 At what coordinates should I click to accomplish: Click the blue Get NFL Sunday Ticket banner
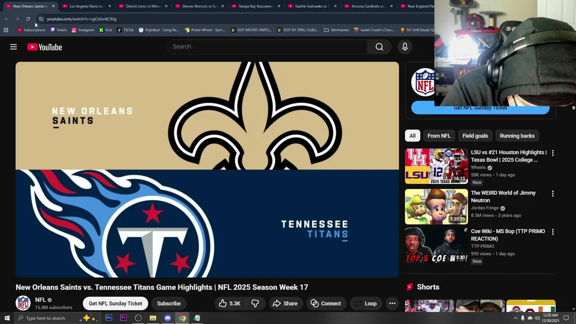[480, 108]
